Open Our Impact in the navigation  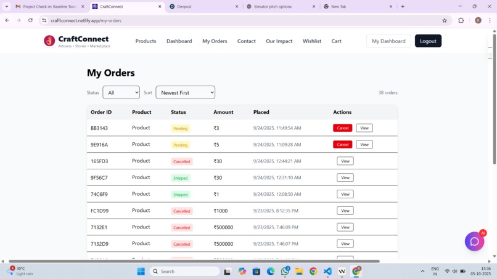pos(279,41)
